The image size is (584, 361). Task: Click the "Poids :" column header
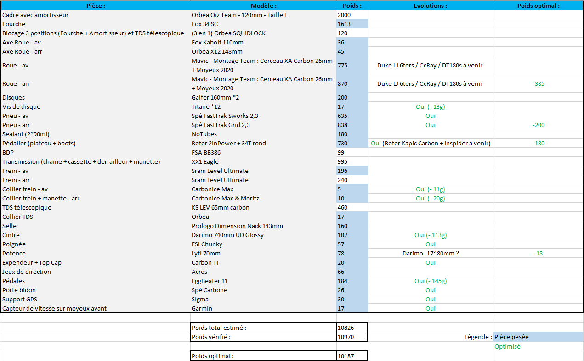point(352,6)
